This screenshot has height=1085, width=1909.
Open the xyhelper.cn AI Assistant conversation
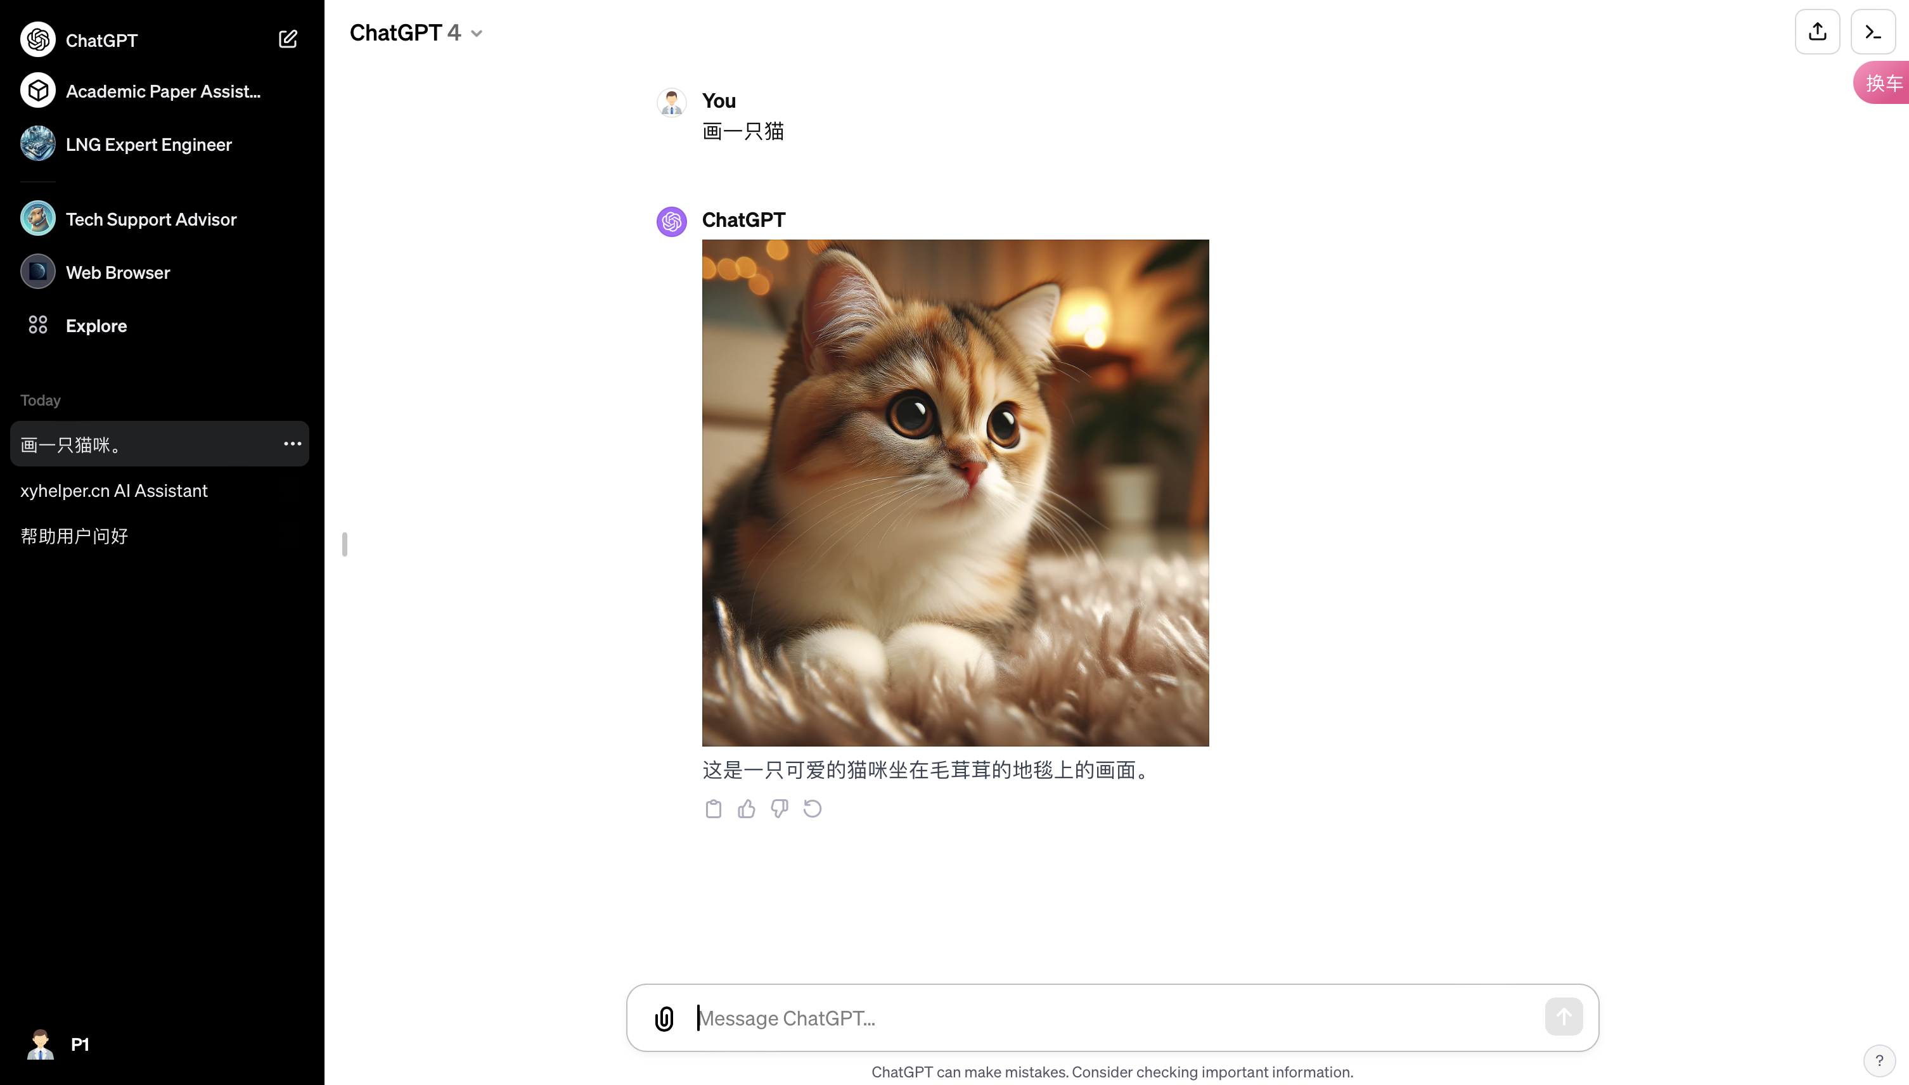pos(113,491)
